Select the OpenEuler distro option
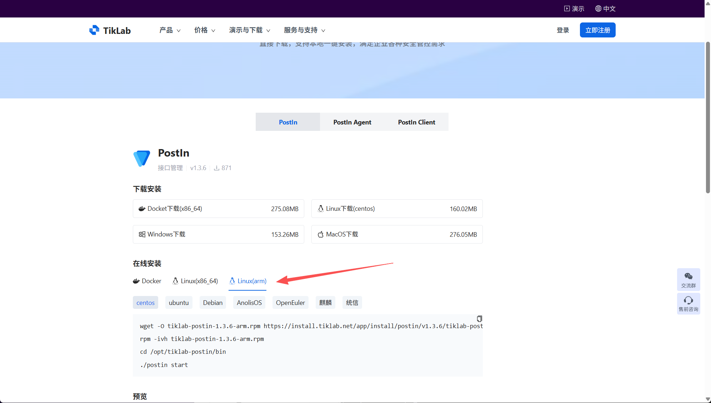The height and width of the screenshot is (403, 711). [290, 302]
